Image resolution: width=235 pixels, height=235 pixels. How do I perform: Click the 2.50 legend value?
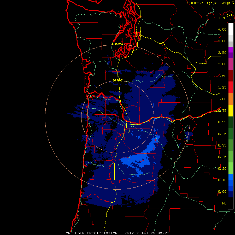222,52
